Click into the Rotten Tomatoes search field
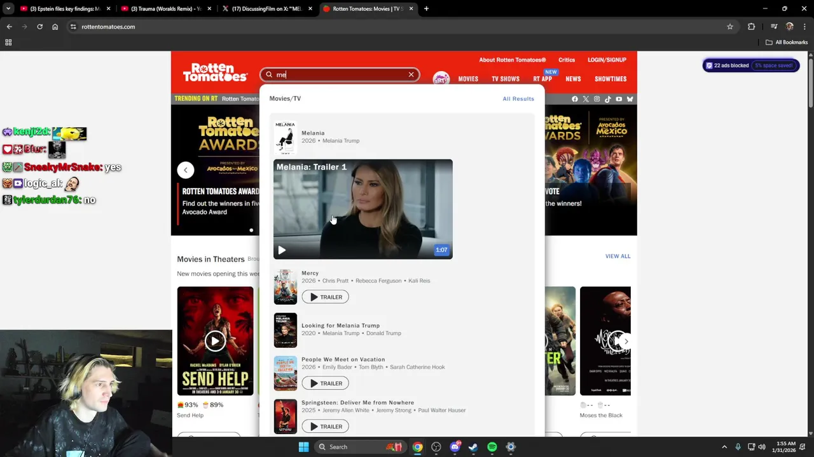 click(x=340, y=75)
